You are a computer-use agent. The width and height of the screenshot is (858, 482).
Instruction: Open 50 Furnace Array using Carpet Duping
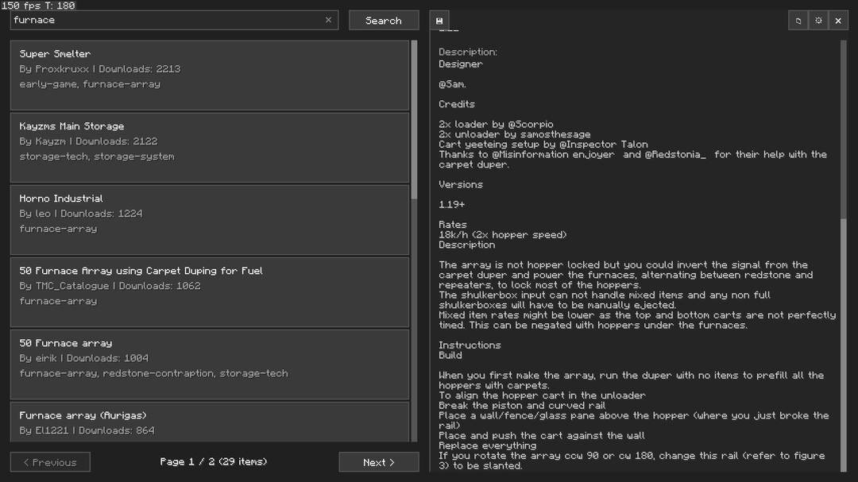pos(209,291)
